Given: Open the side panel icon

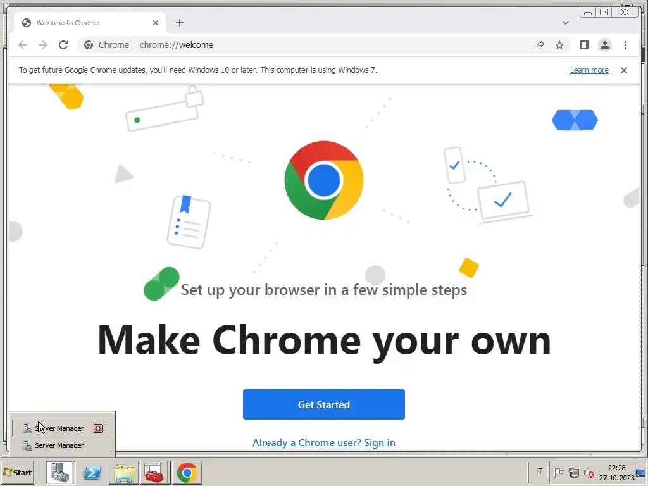Looking at the screenshot, I should 584,45.
